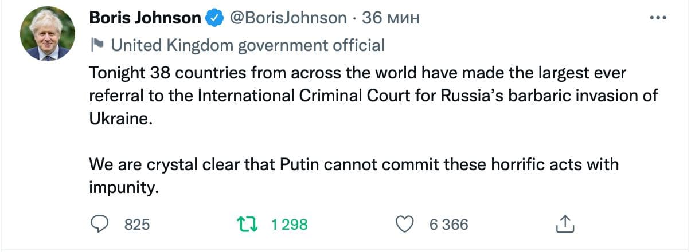695x252 pixels.
Task: Open the three-dot more options menu
Action: tap(658, 18)
